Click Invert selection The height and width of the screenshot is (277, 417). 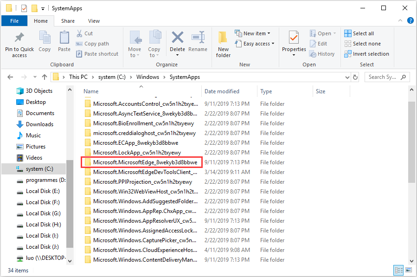(366, 54)
